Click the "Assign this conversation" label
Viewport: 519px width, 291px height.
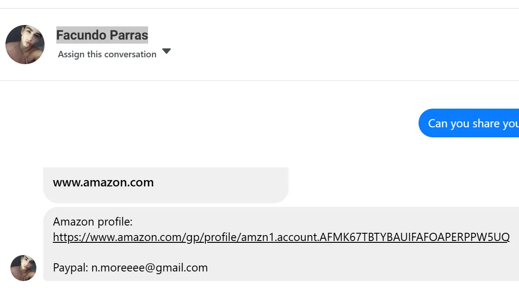[x=107, y=54]
